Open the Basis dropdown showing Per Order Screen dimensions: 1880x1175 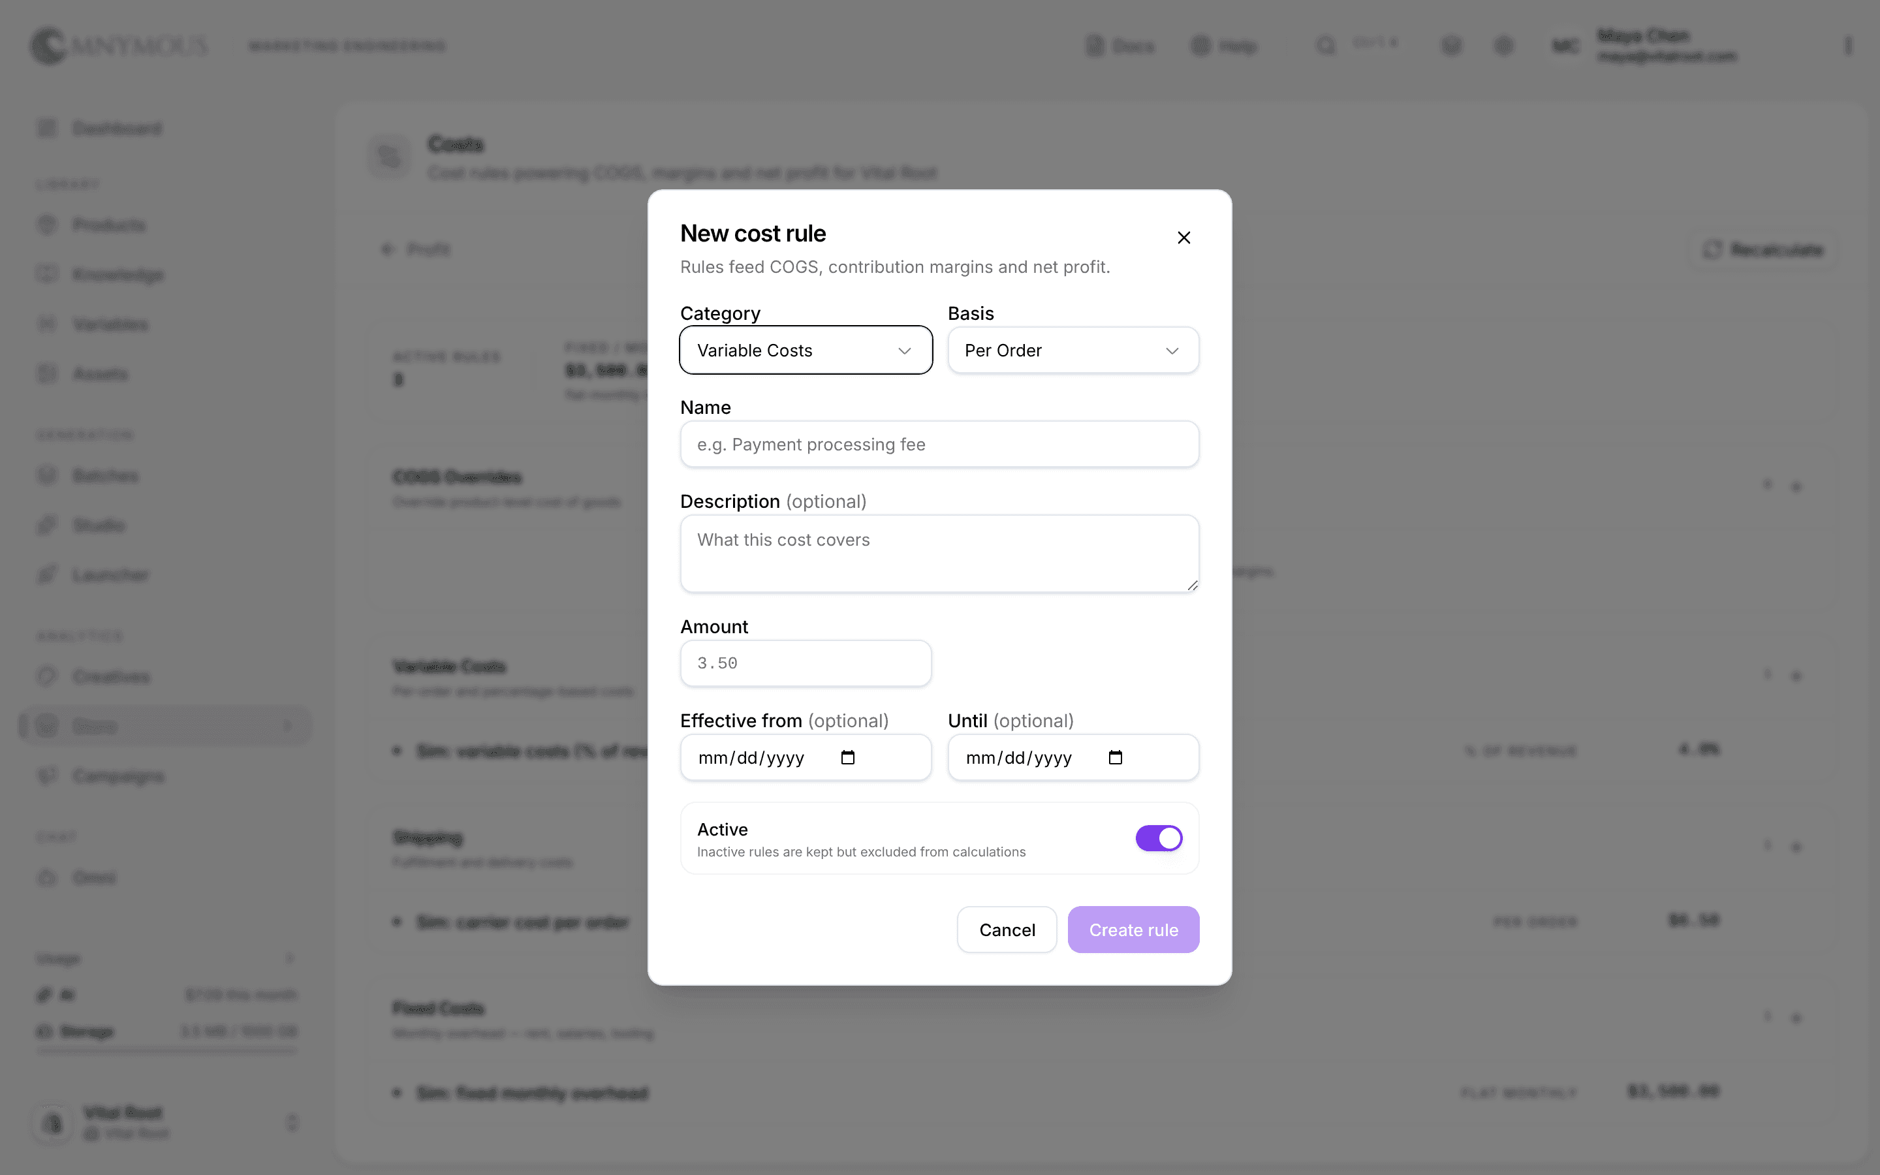[x=1073, y=351]
